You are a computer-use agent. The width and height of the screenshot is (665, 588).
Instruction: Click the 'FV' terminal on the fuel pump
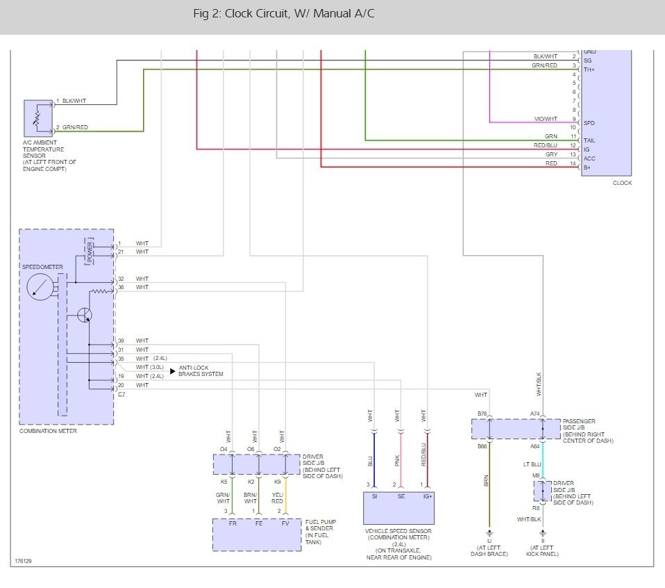[285, 523]
